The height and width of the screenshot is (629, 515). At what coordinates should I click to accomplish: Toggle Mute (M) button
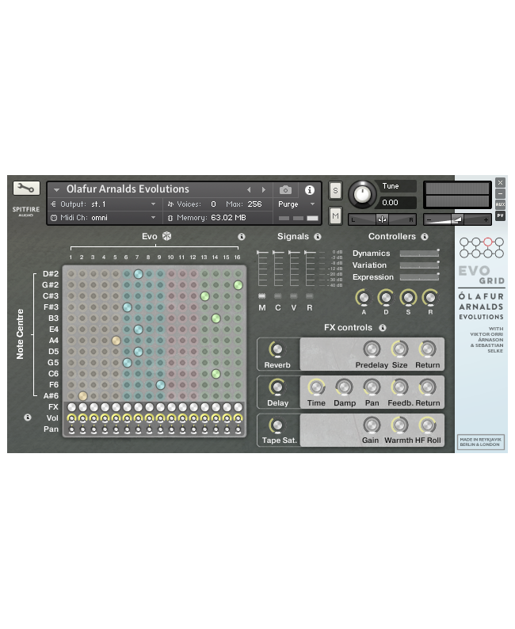click(x=335, y=216)
